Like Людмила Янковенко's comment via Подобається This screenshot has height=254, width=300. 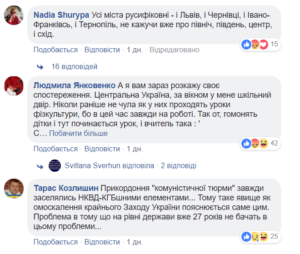click(55, 149)
